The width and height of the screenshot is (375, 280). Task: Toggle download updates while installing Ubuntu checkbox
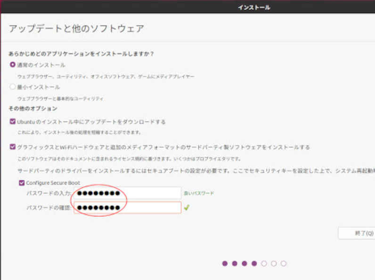pos(13,122)
